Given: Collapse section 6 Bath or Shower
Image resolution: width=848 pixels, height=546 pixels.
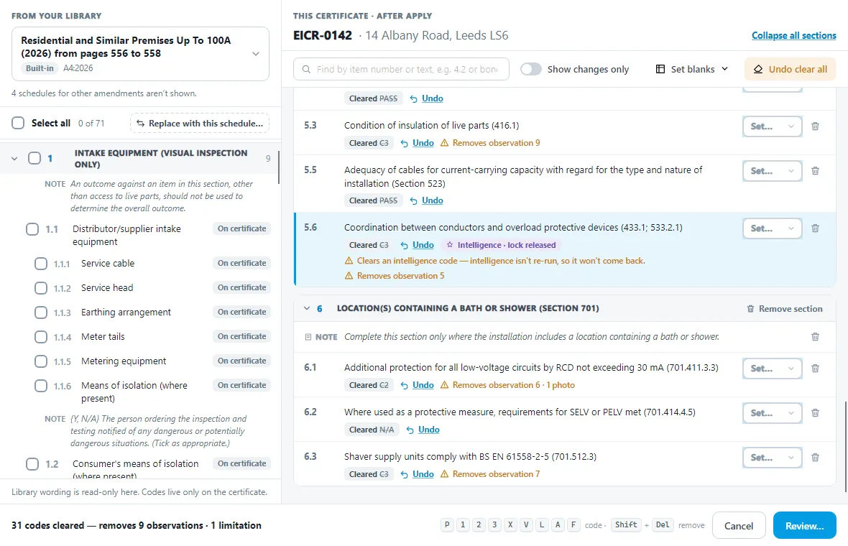Looking at the screenshot, I should [307, 308].
